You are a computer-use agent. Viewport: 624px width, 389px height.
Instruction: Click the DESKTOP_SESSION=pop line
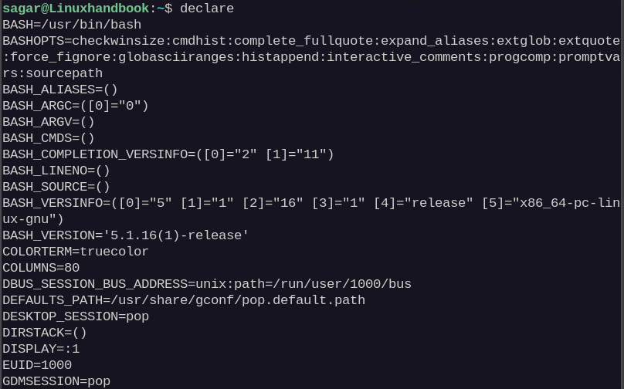76,316
